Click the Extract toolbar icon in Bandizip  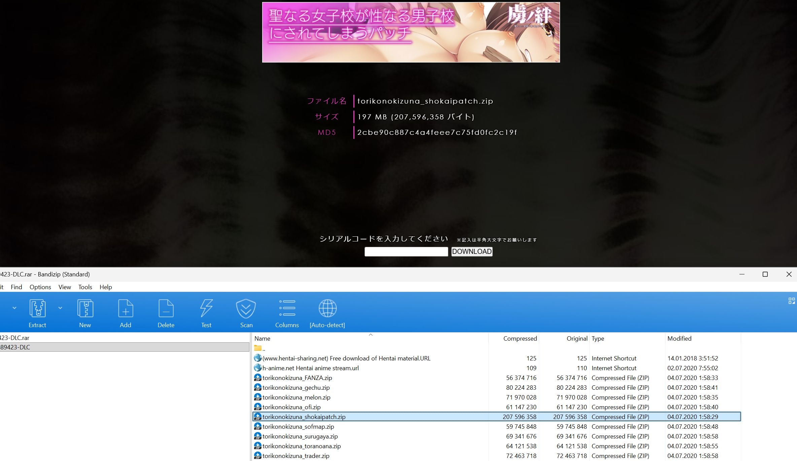(37, 313)
